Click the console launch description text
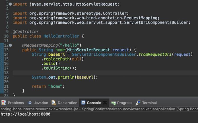This screenshot has height=123, width=198. [99, 109]
